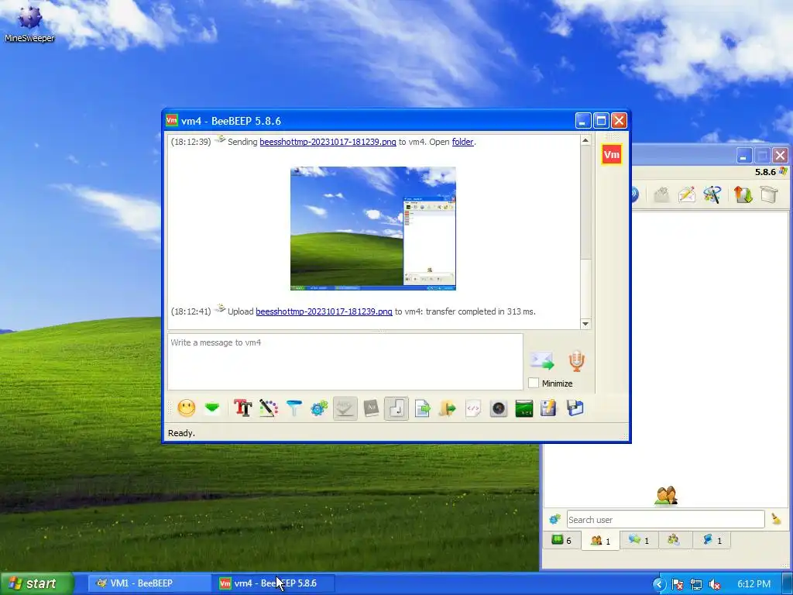Click the muted volume tray icon

tap(715, 584)
